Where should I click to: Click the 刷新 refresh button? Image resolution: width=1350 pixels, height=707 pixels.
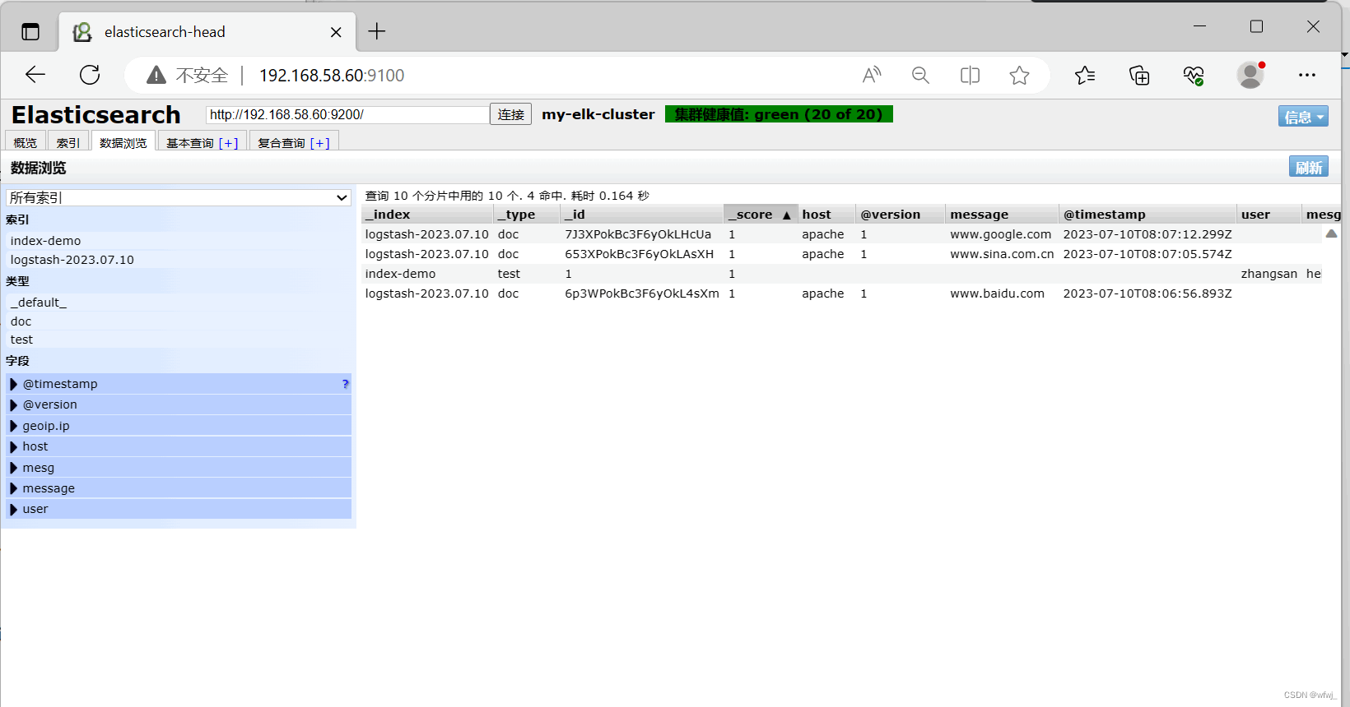[x=1309, y=167]
